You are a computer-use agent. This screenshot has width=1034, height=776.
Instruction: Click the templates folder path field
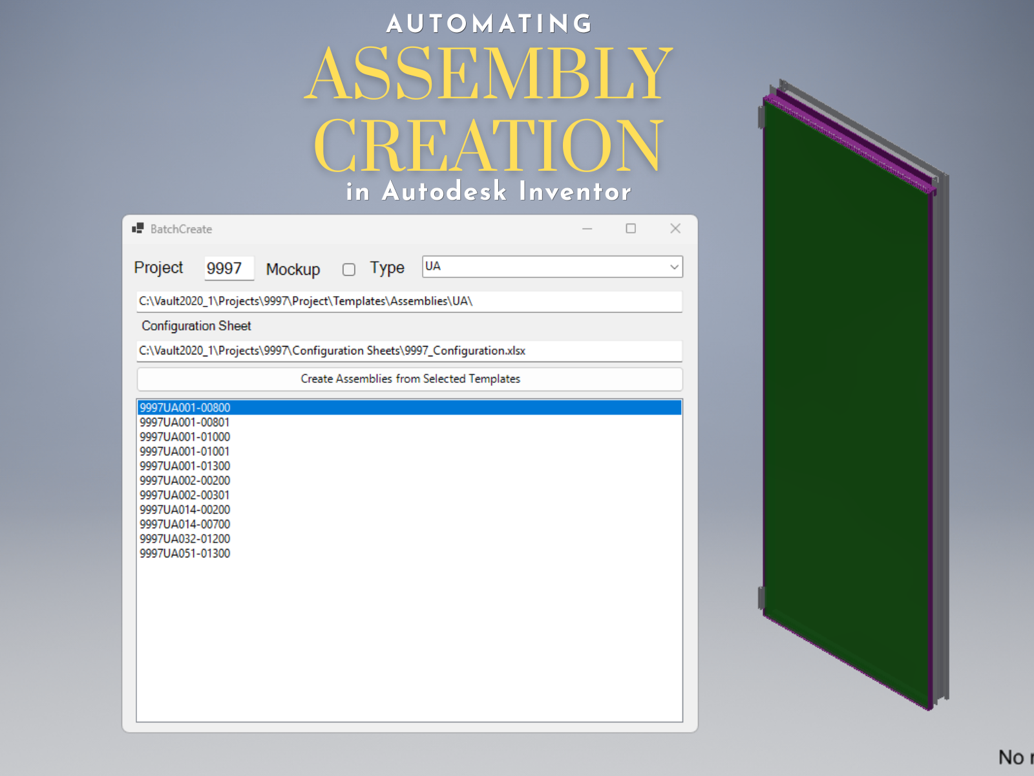click(x=410, y=301)
